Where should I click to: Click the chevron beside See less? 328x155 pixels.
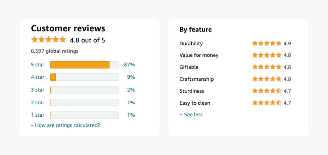[x=181, y=115]
